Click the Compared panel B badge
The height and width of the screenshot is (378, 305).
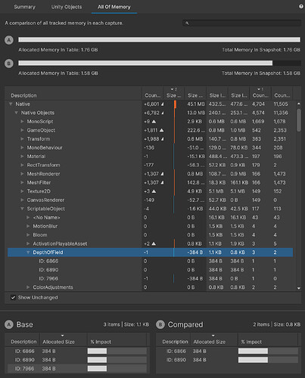coord(160,324)
